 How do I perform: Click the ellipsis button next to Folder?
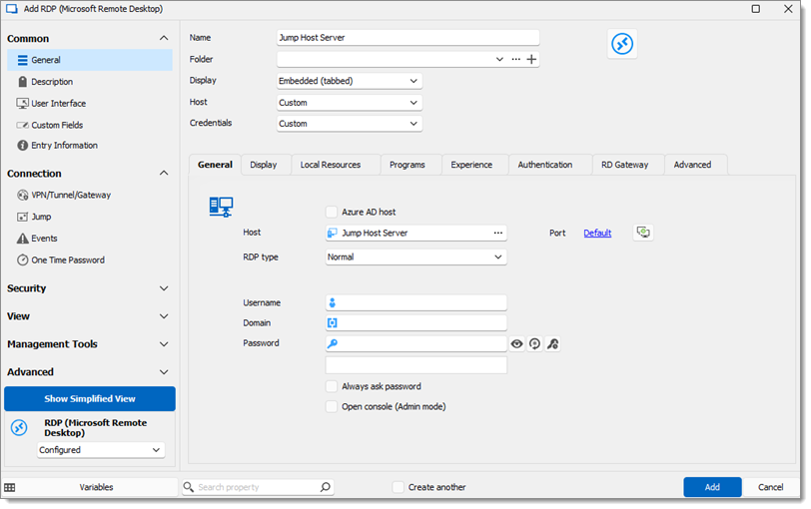click(515, 60)
